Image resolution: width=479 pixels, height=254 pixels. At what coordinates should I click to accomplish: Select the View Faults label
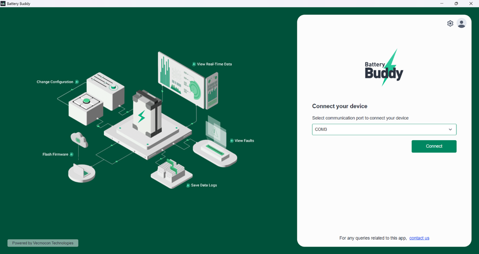click(x=244, y=141)
